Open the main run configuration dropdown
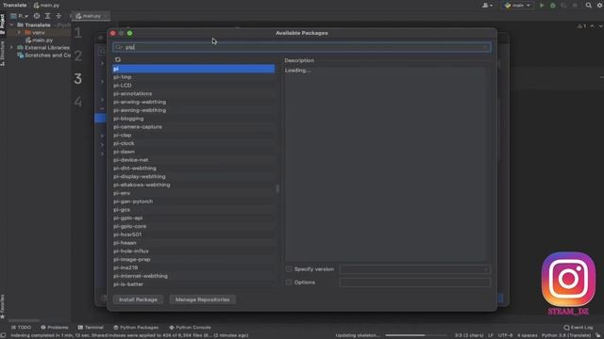Viewport: 604px width, 339px height. click(517, 6)
